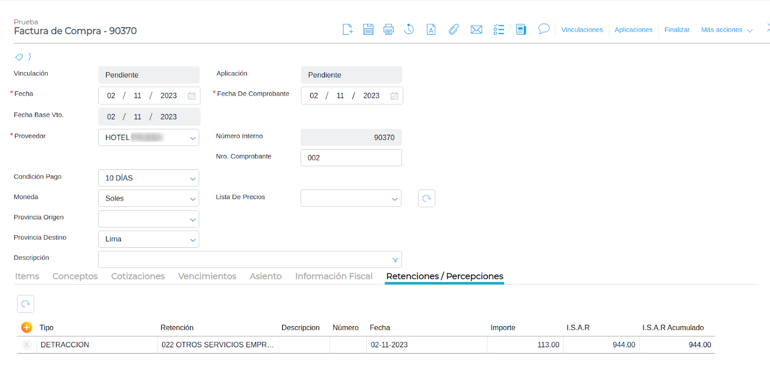Delete the DETRACCION row with X
The width and height of the screenshot is (770, 368).
27,345
